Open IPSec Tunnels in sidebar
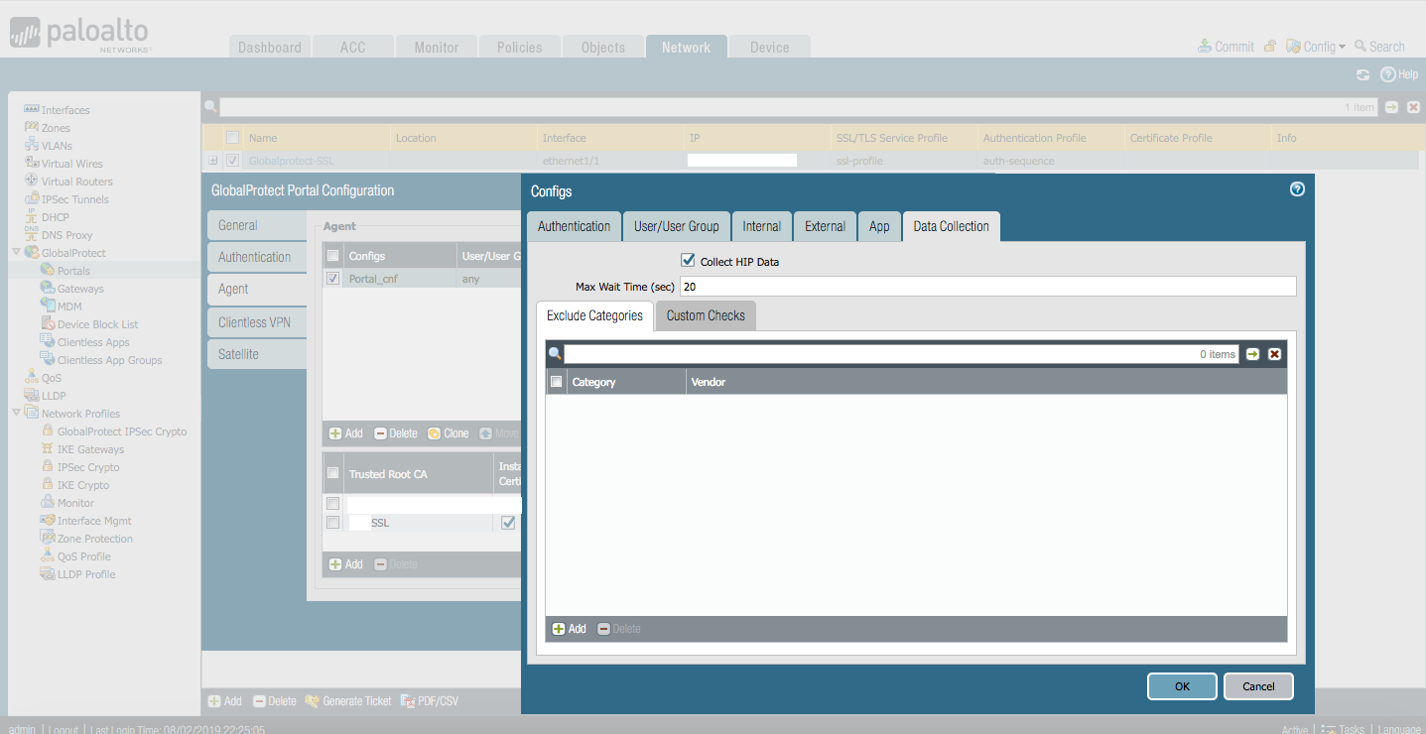1426x734 pixels. (x=74, y=199)
